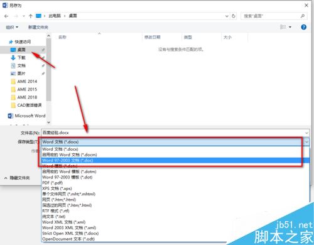314x245 pixels.
Task: Choose macro-enabled Word Template (*.dotm)
Action: coord(175,171)
